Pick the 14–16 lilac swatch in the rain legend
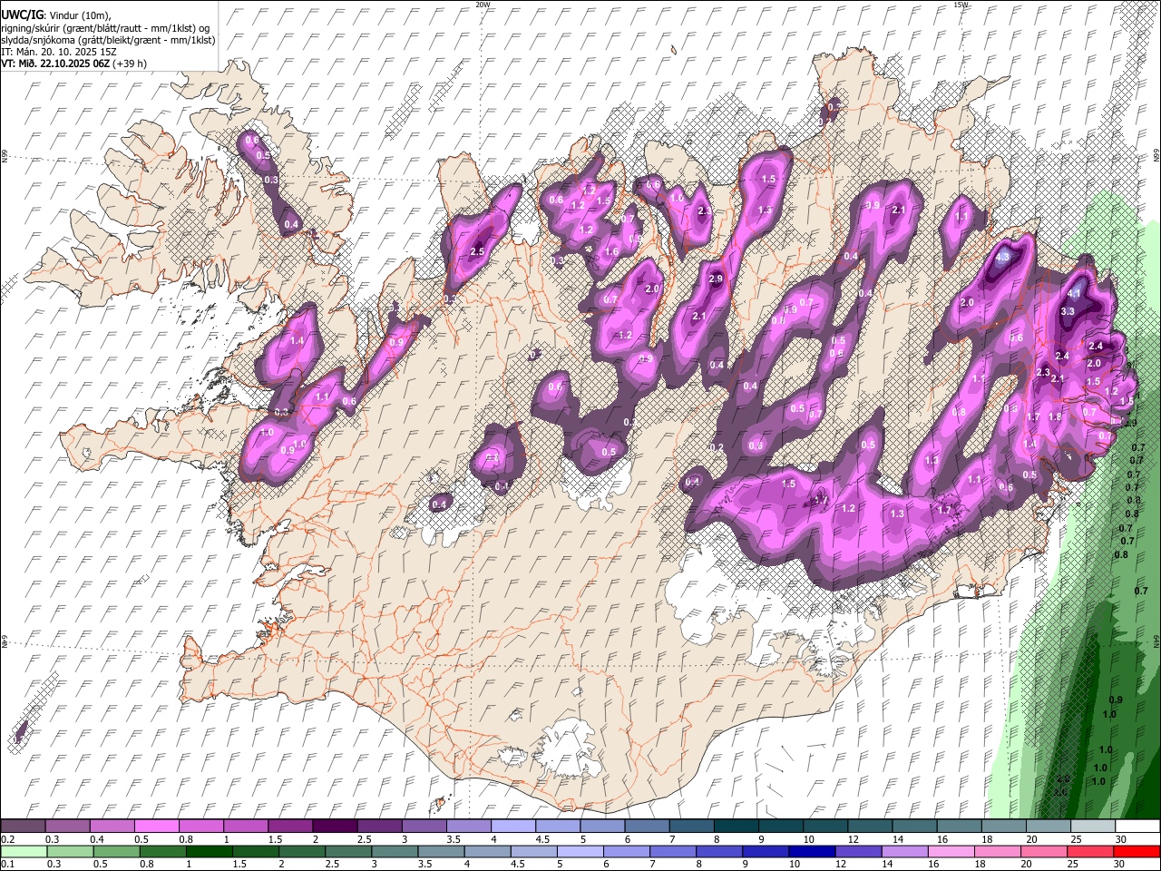The height and width of the screenshot is (871, 1161). pos(905,851)
